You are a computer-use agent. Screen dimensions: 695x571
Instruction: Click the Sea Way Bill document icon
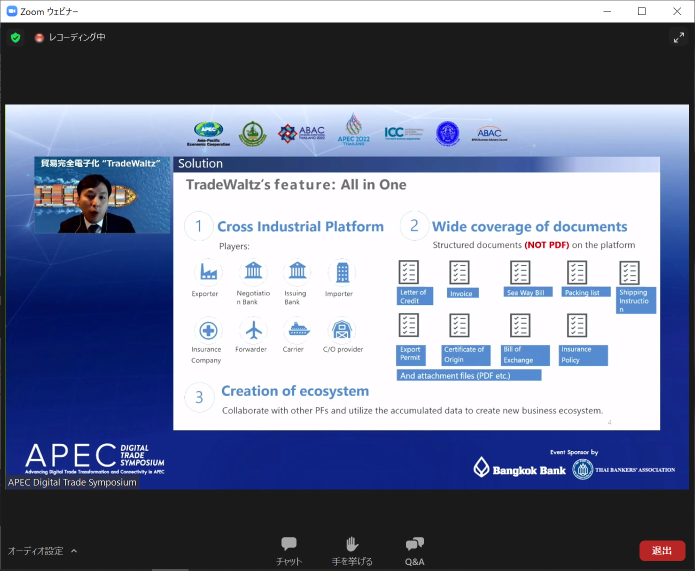click(x=520, y=272)
